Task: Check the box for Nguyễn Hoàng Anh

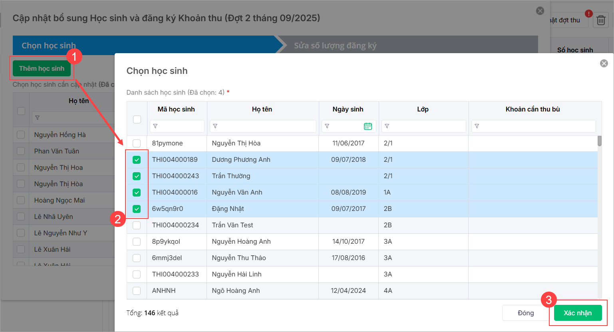Action: [x=137, y=242]
